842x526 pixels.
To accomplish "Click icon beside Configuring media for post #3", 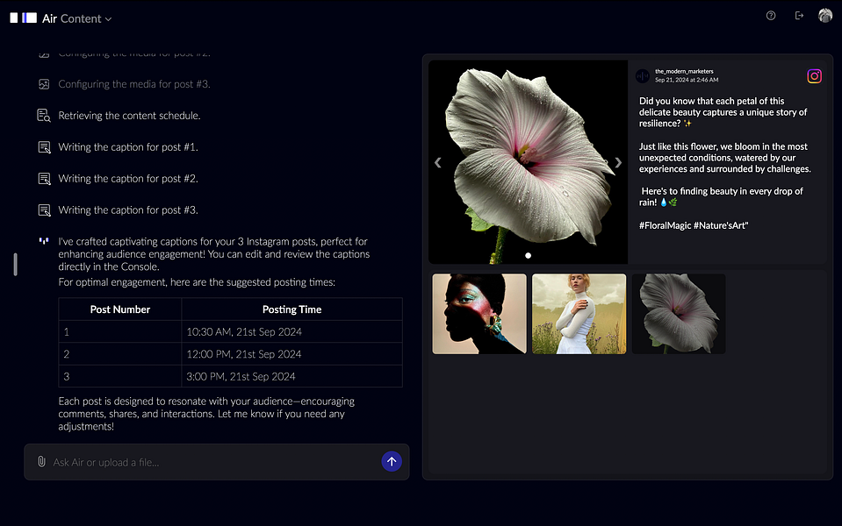I will pos(44,84).
